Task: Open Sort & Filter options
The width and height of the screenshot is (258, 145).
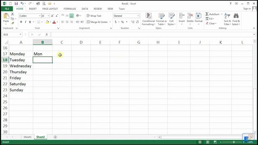Action: click(227, 19)
